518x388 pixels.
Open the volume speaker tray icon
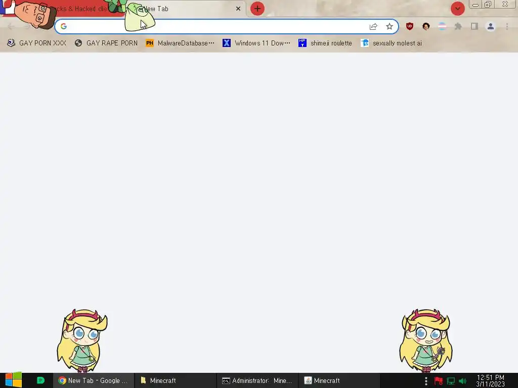tap(462, 381)
